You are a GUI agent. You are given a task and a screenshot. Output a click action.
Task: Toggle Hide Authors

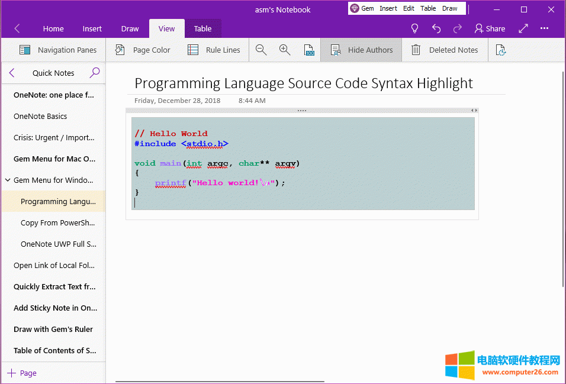tap(361, 50)
